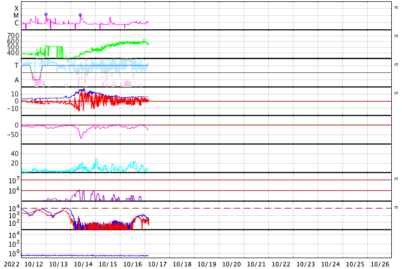Click the 'rt' label beside the dashed-threshold panel
The height and width of the screenshot is (269, 402).
point(396,207)
